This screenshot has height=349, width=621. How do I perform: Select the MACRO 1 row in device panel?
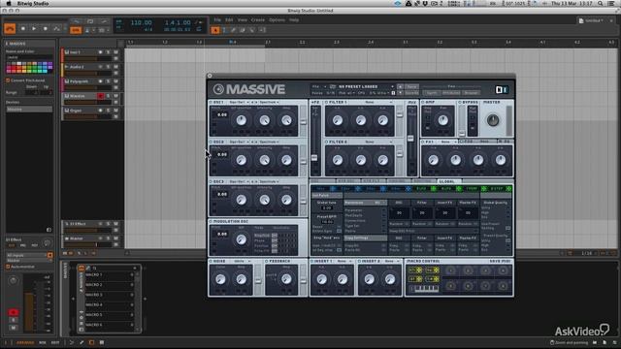(109, 274)
